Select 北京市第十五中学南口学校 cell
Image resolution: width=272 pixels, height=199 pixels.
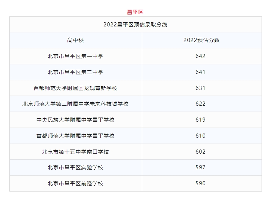75,152
